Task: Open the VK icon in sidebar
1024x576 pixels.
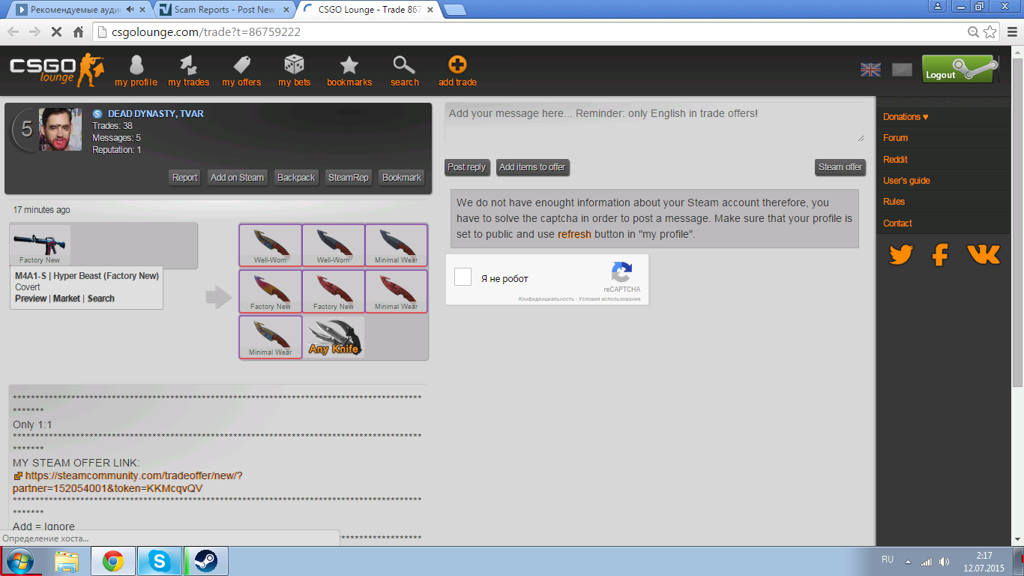Action: tap(983, 255)
